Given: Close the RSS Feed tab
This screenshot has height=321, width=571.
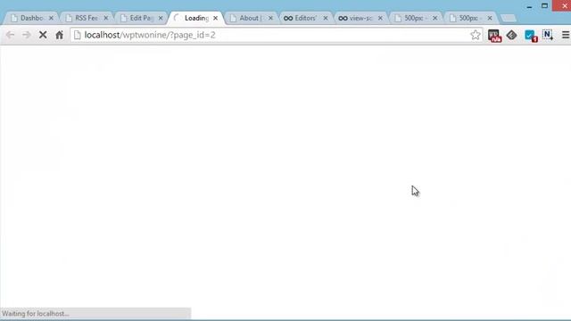Looking at the screenshot, I should 106,18.
